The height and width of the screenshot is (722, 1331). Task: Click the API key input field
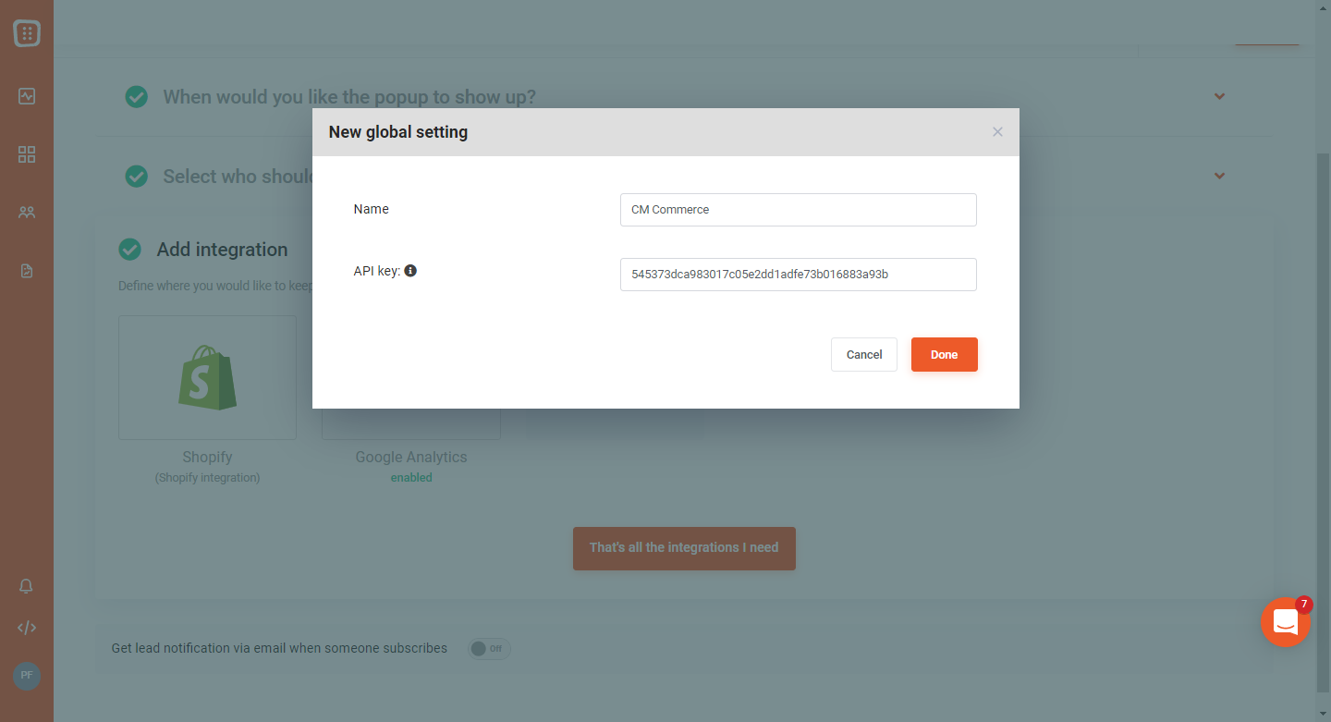pos(799,275)
